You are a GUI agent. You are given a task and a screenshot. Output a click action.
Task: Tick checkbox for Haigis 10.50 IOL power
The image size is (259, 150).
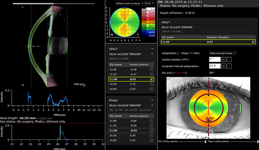coord(151,135)
